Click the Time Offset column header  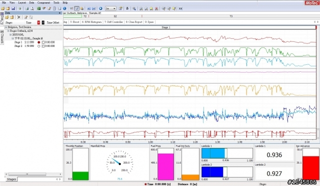coord(53,22)
